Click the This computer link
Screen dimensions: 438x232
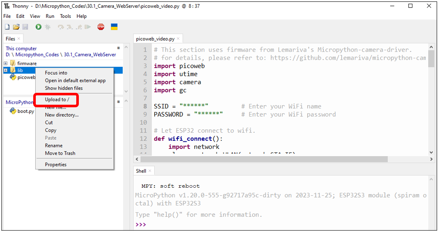tap(21, 48)
